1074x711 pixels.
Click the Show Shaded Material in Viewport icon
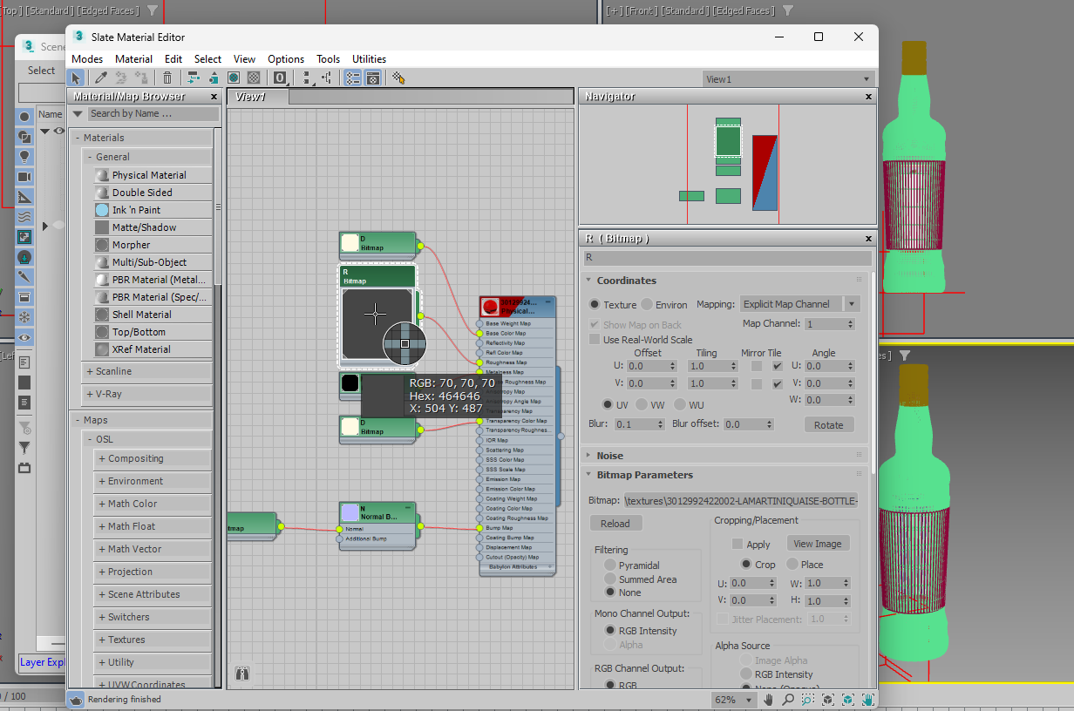point(234,78)
